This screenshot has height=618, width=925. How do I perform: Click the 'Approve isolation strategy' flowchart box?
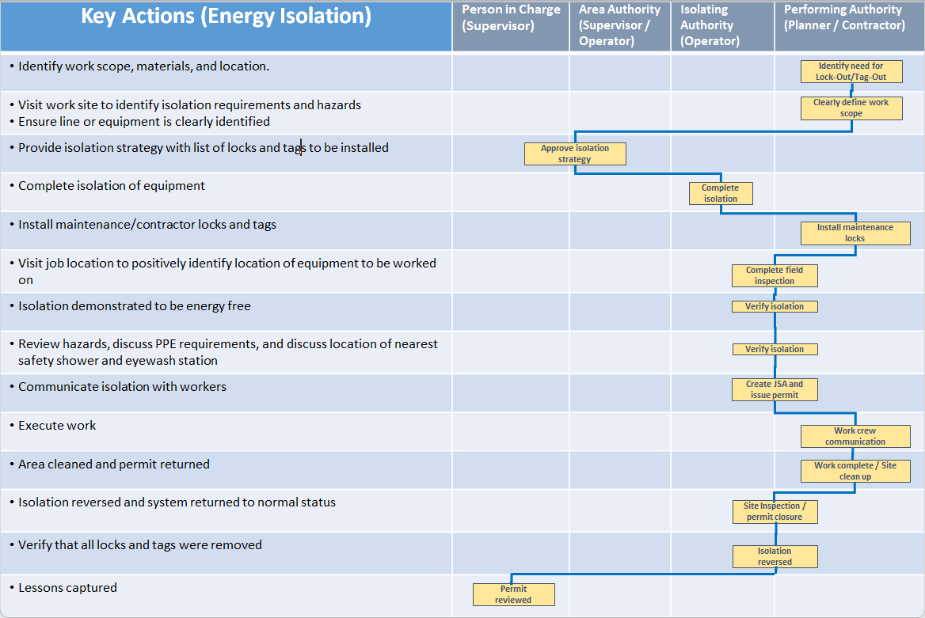point(574,154)
